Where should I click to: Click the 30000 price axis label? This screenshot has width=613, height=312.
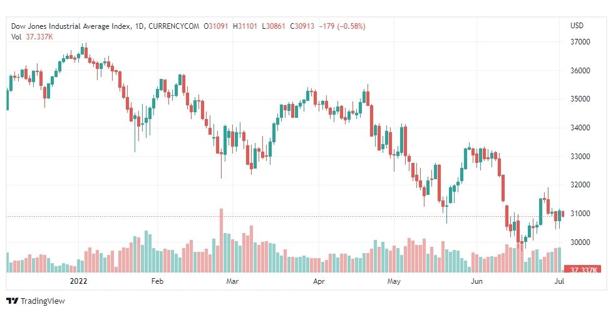pos(580,242)
